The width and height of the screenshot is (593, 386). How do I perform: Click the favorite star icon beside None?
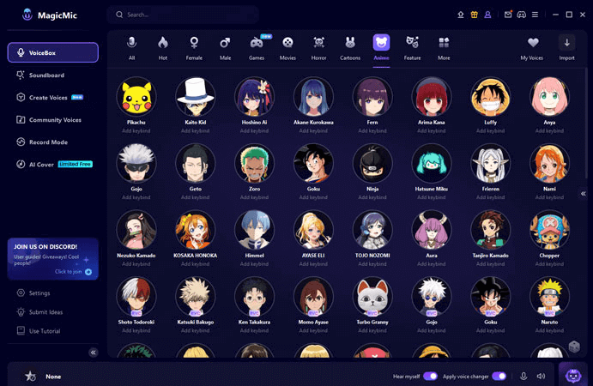(30, 377)
